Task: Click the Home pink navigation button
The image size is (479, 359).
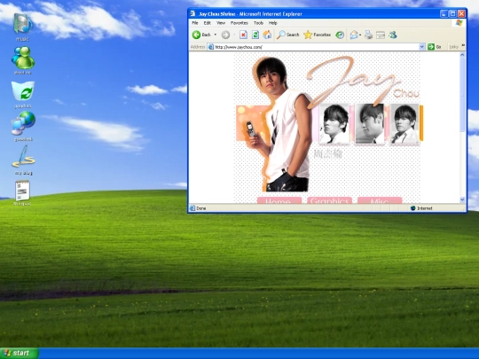Action: point(279,200)
